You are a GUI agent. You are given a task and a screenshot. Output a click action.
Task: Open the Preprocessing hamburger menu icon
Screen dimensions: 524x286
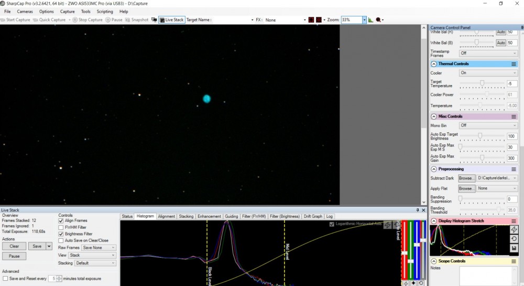[x=514, y=169]
